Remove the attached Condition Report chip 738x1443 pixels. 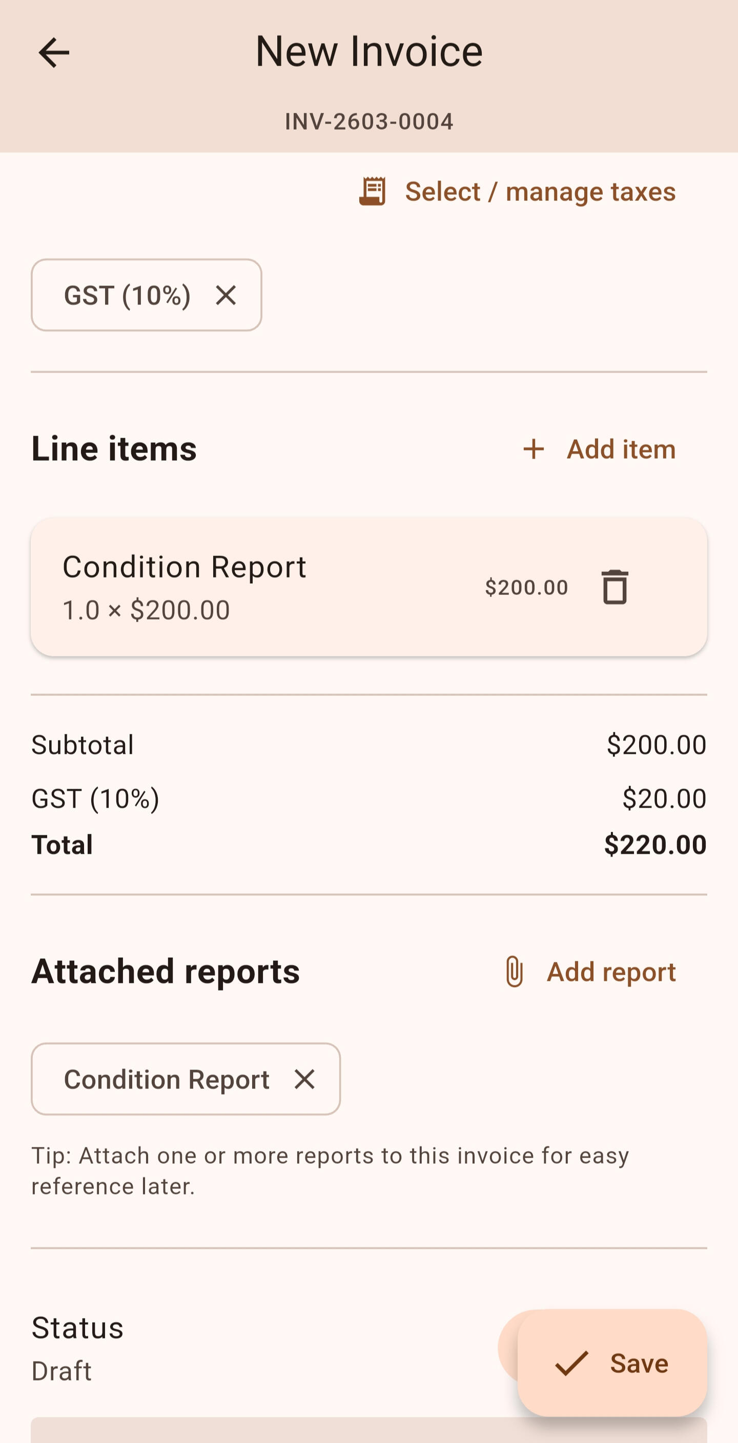pyautogui.click(x=304, y=1079)
